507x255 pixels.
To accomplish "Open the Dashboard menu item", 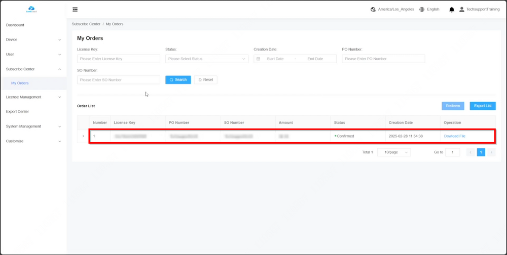I will point(15,25).
